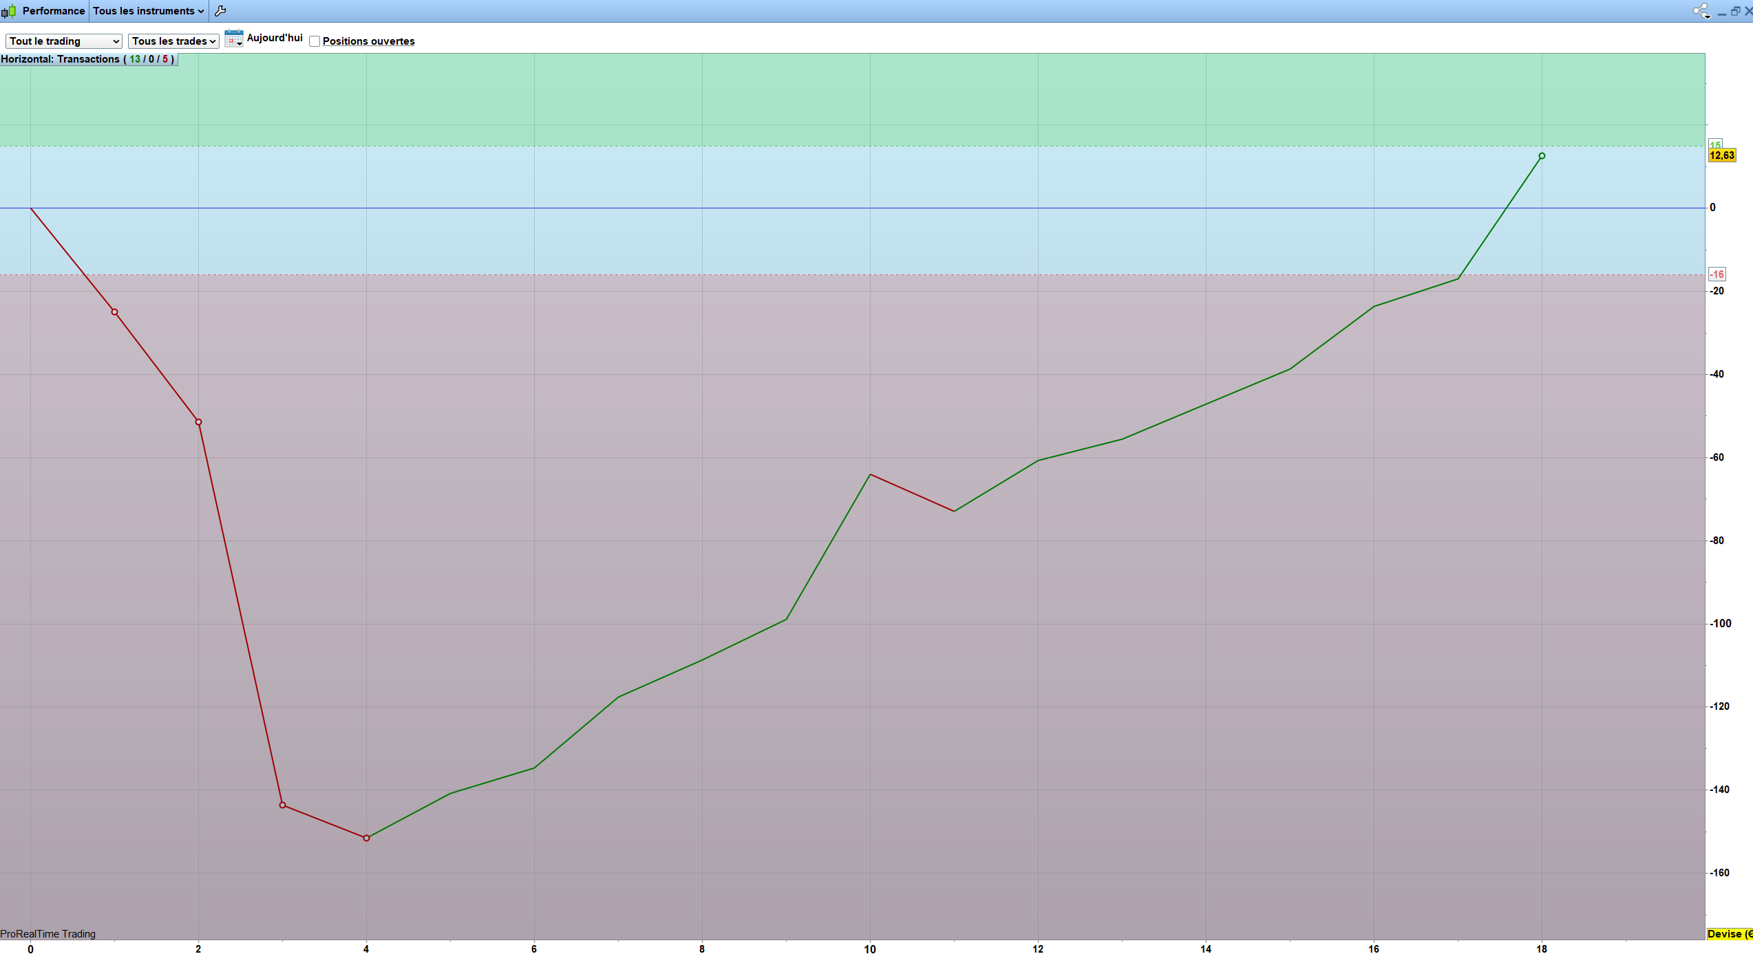Click the lowest red data point at transaction 4
Image resolution: width=1753 pixels, height=954 pixels.
pyautogui.click(x=366, y=838)
